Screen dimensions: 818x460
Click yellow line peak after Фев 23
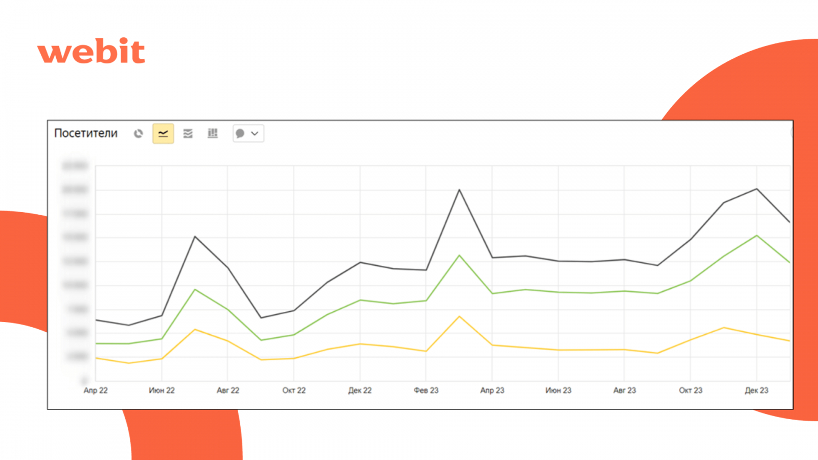point(459,316)
